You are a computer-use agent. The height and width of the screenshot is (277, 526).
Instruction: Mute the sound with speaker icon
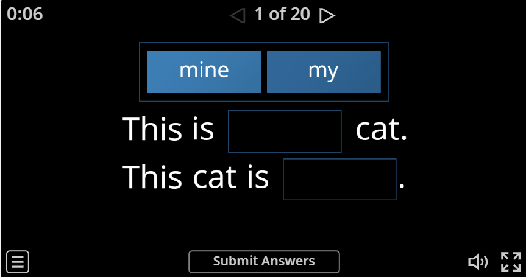tap(478, 262)
